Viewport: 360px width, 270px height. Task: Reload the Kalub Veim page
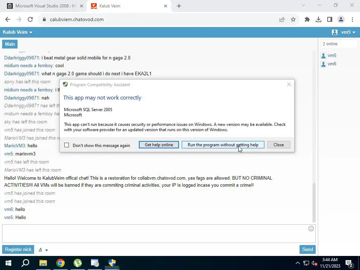(30, 20)
